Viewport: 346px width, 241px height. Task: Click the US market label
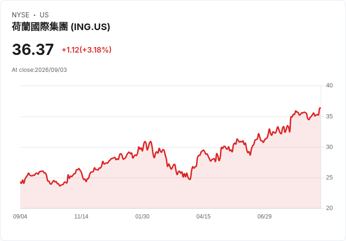[x=44, y=15]
